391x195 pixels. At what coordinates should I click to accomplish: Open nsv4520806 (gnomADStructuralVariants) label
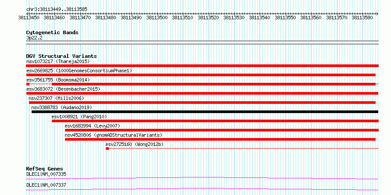coord(113,135)
